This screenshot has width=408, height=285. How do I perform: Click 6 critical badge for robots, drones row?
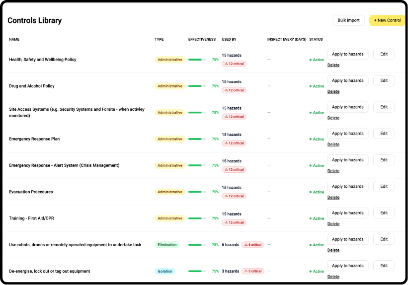pyautogui.click(x=253, y=245)
